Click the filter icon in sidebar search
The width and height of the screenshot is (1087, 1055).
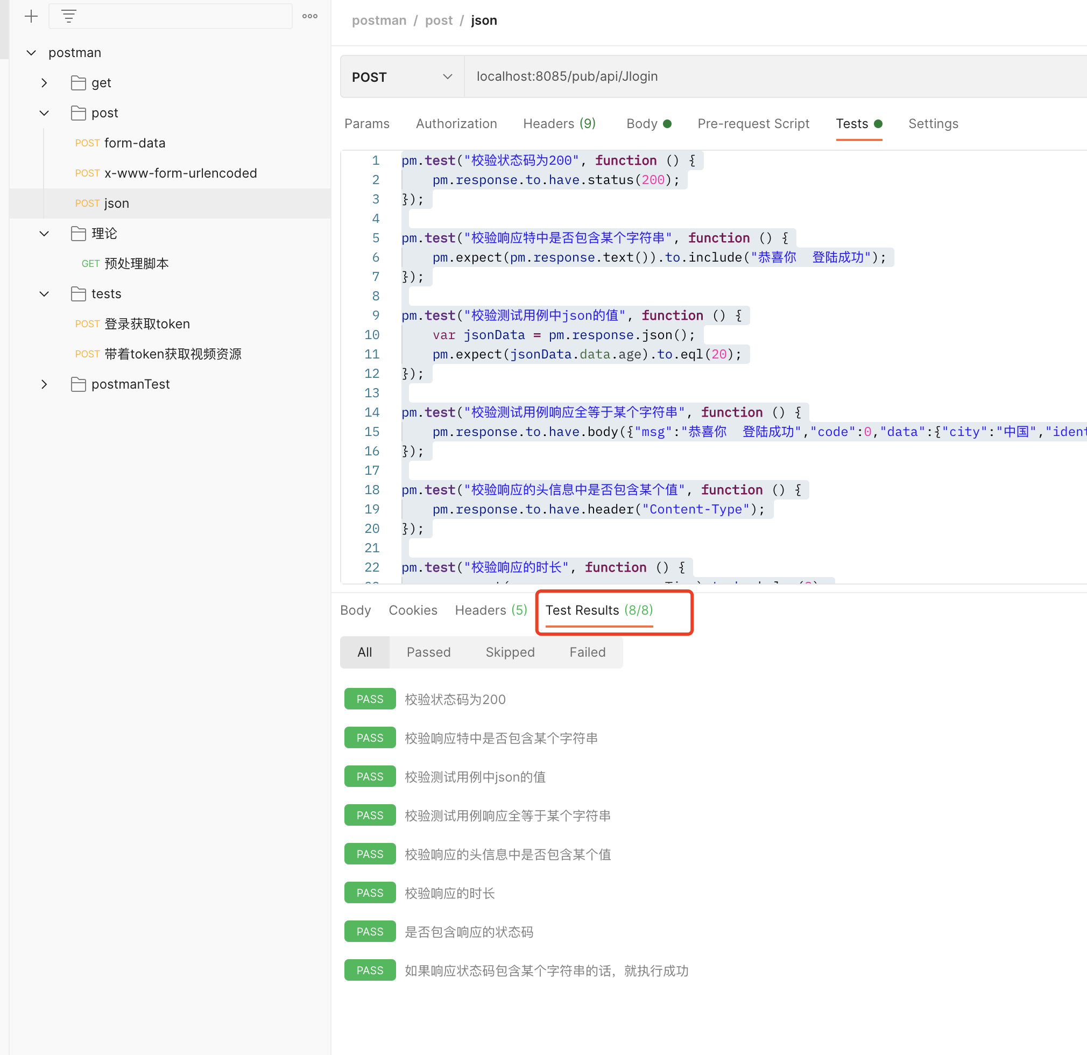pyautogui.click(x=69, y=16)
